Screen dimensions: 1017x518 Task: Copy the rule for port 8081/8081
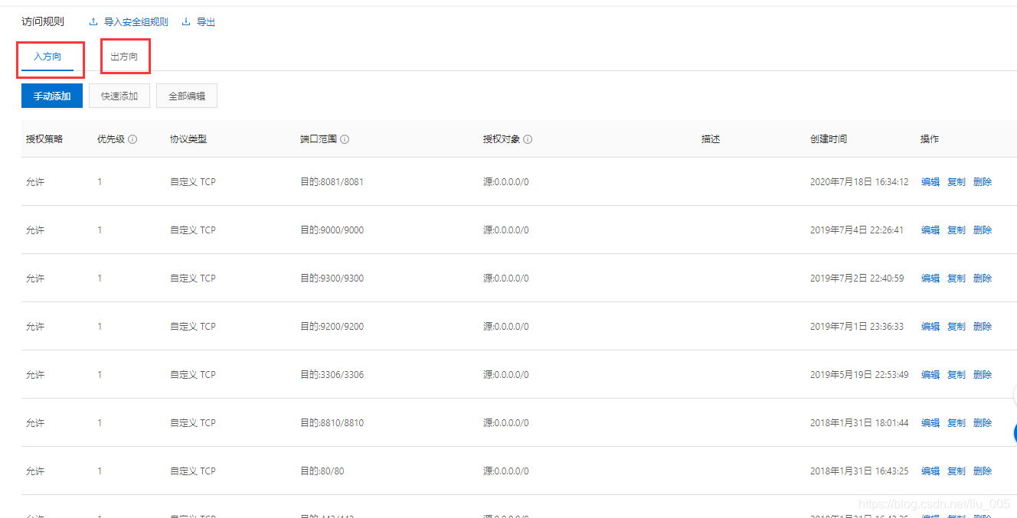click(x=957, y=182)
